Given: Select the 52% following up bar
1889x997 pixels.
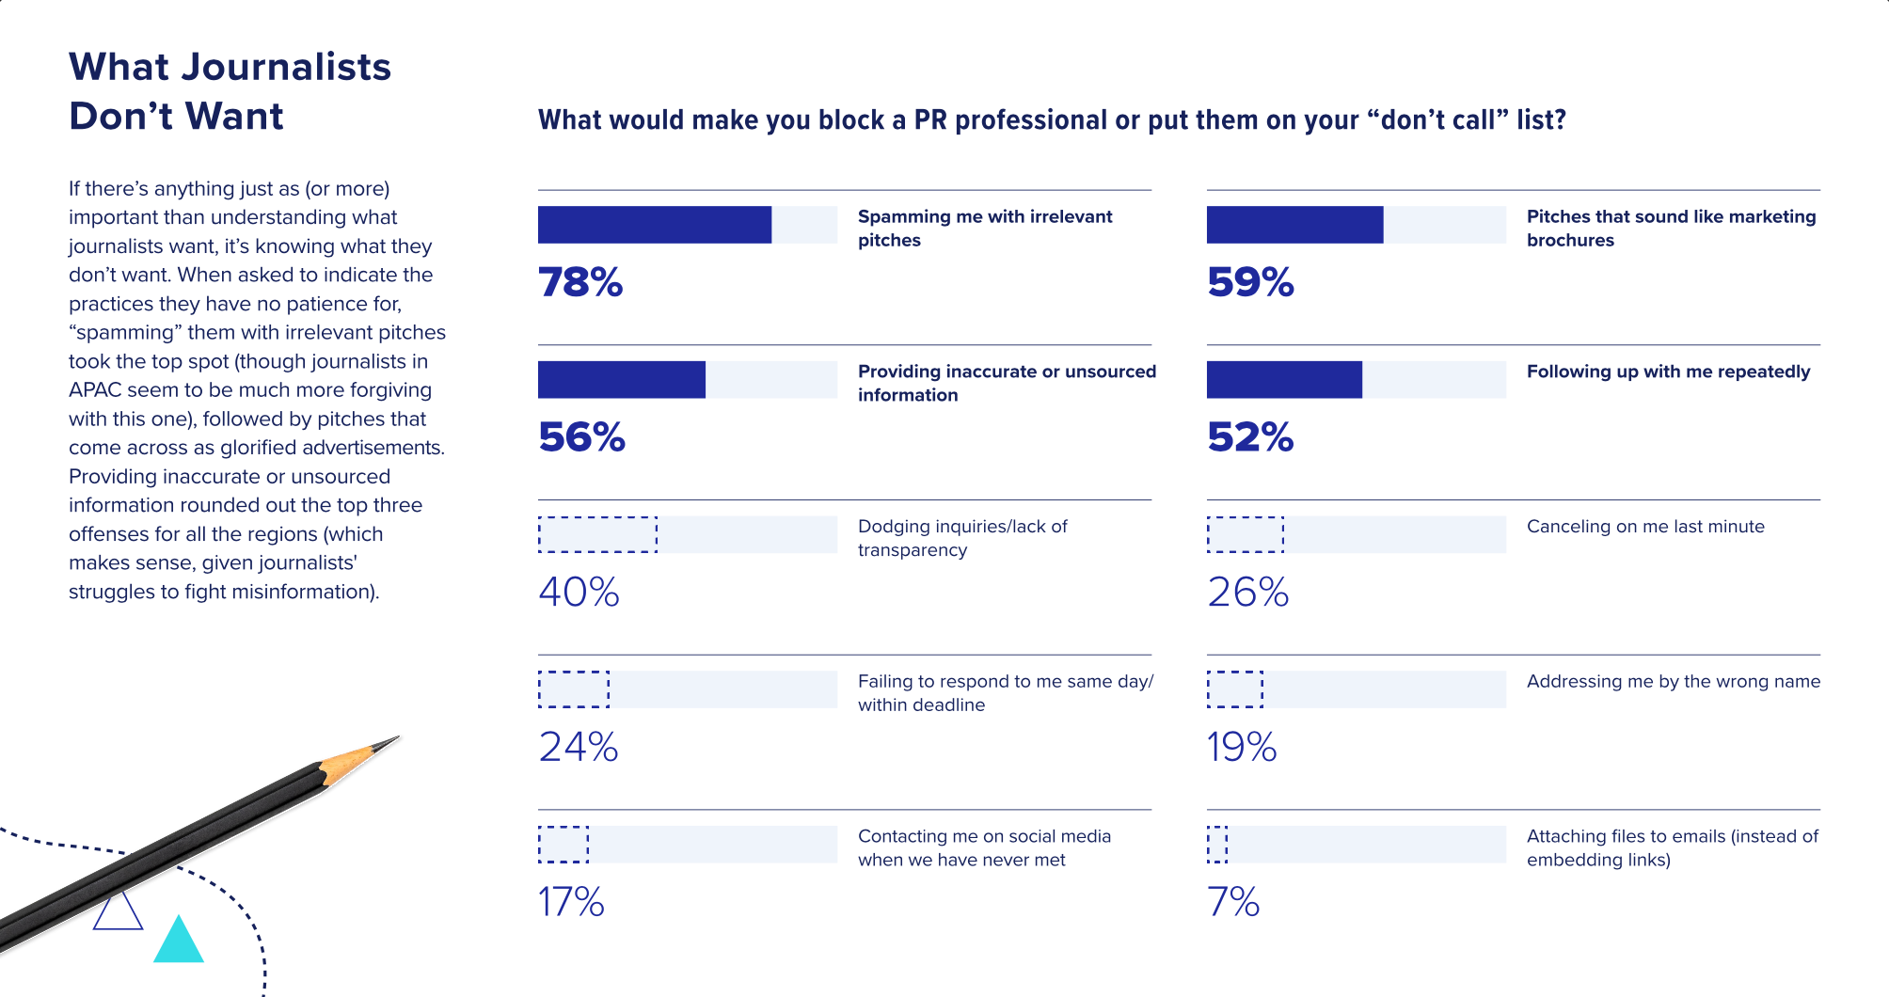Looking at the screenshot, I should pyautogui.click(x=1284, y=380).
